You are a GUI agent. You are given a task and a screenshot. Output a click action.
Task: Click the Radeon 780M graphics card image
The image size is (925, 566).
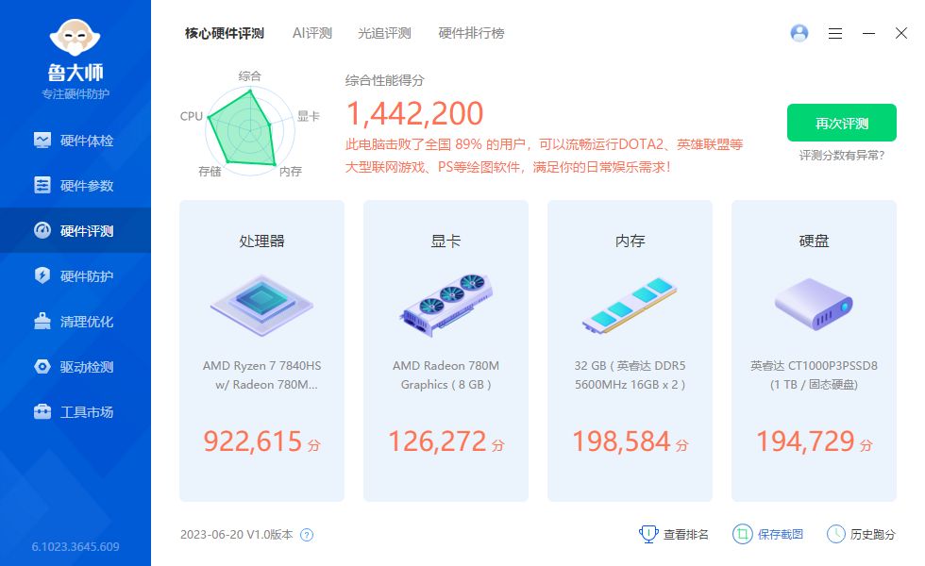pos(446,302)
